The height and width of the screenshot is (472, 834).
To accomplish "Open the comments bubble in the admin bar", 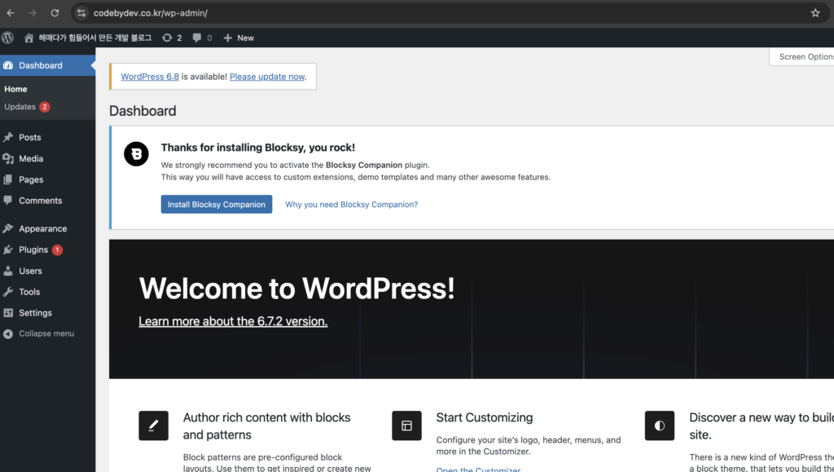I will (x=197, y=37).
